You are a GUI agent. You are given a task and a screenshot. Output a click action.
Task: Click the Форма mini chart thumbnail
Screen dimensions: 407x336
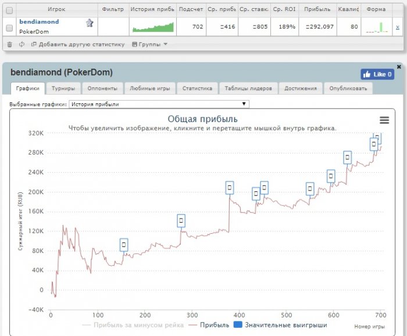[377, 27]
